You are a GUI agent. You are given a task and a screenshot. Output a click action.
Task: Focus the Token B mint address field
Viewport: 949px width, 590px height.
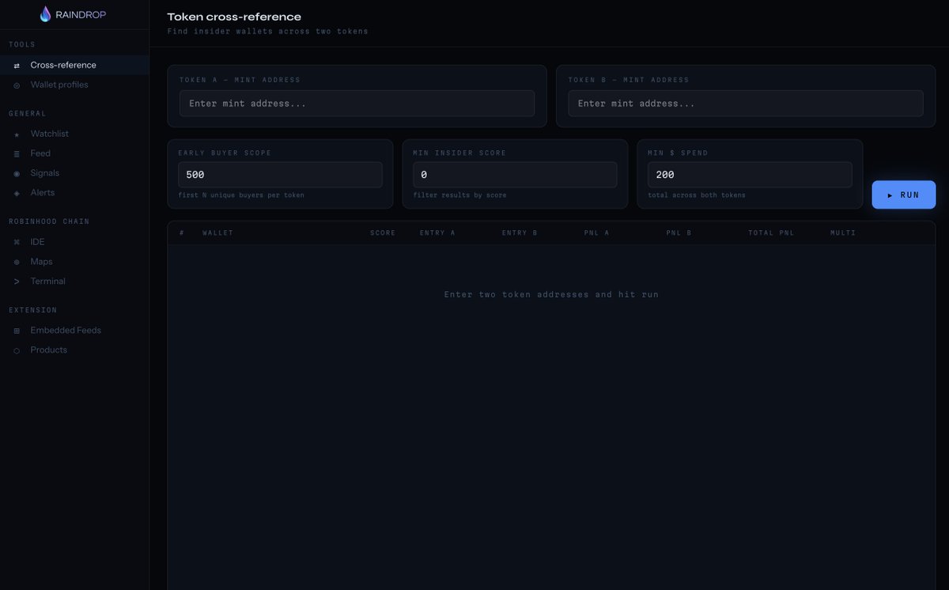click(x=746, y=104)
